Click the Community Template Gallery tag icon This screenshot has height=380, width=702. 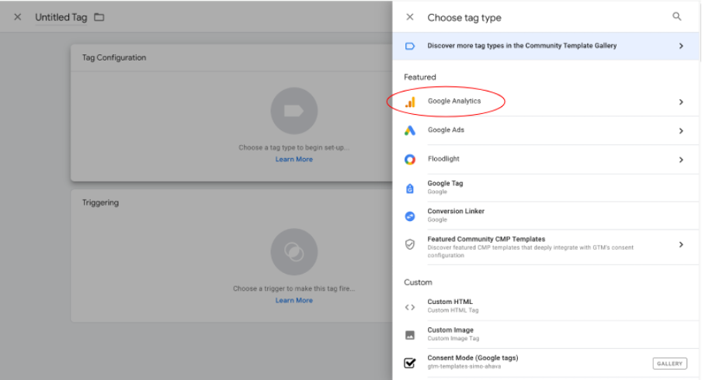[x=410, y=46]
